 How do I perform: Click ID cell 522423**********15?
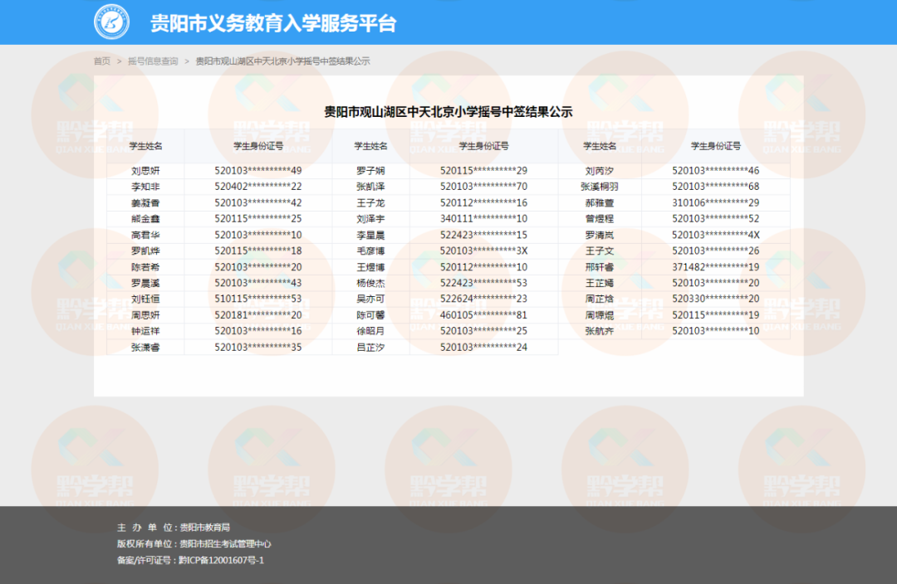pyautogui.click(x=484, y=235)
